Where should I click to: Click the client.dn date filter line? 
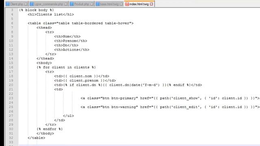pyautogui.click(x=128, y=85)
